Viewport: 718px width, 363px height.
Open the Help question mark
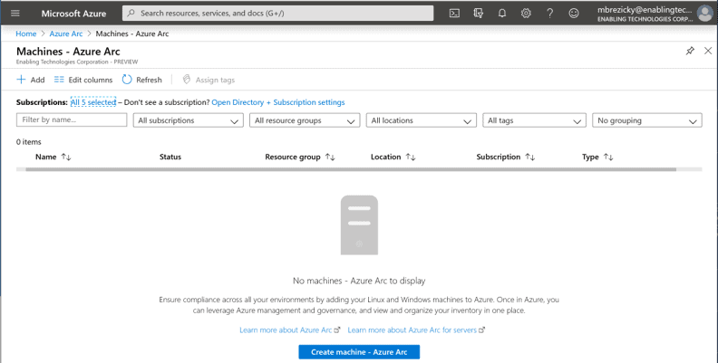click(x=549, y=14)
